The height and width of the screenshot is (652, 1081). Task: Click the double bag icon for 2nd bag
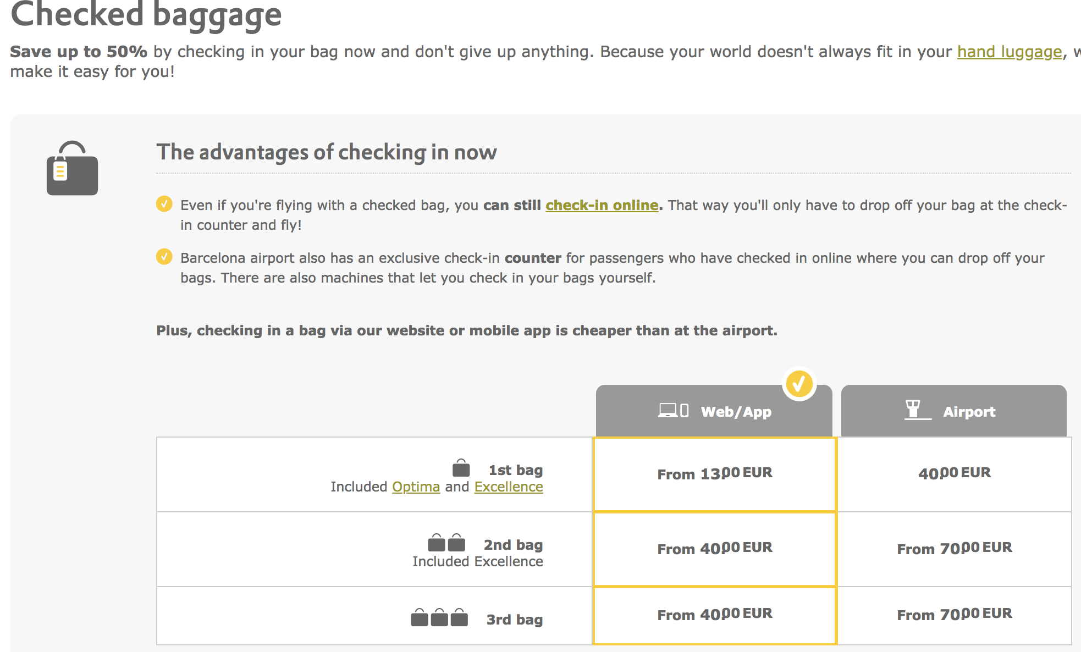446,543
